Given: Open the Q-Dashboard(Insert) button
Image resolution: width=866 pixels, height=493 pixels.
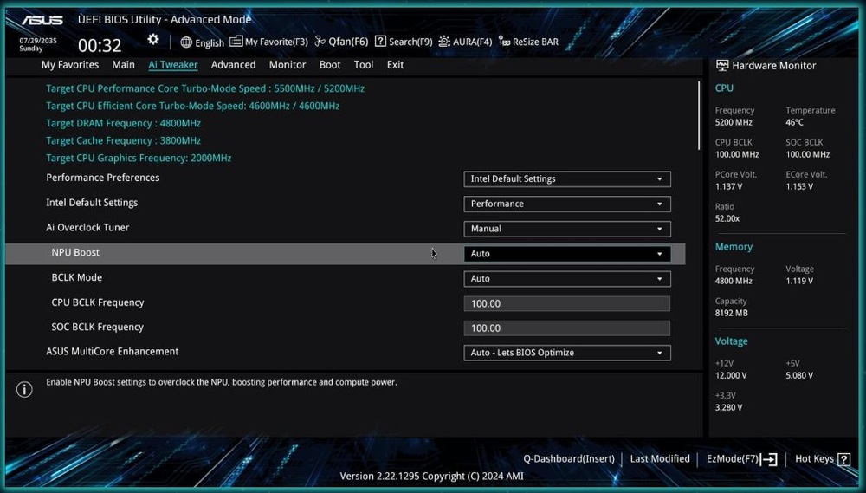Looking at the screenshot, I should (x=569, y=458).
